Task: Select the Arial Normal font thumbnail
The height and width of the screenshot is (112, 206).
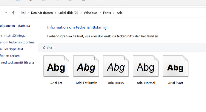Action: coord(146,66)
